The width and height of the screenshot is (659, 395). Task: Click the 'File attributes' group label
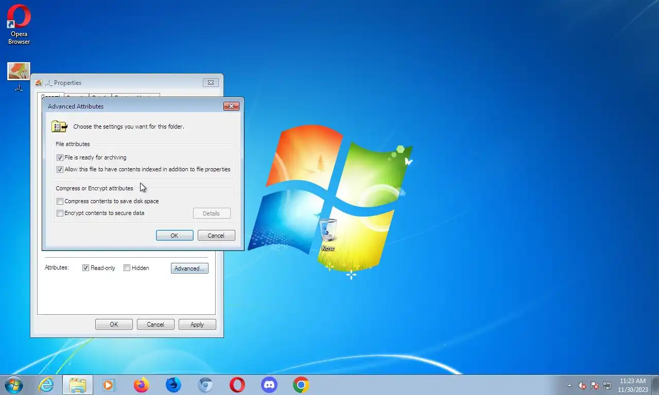(x=73, y=144)
